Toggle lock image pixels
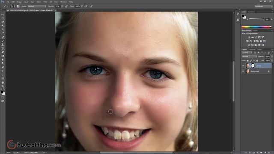The width and height of the screenshot is (274, 154). click(251, 61)
